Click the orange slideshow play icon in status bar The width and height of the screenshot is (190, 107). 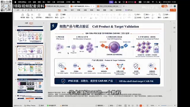coord(141,106)
